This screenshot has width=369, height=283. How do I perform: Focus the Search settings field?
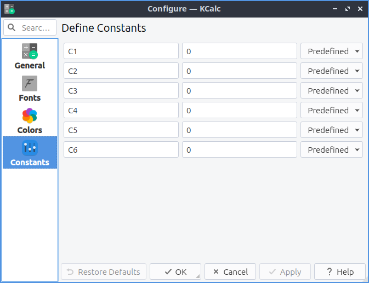point(37,27)
